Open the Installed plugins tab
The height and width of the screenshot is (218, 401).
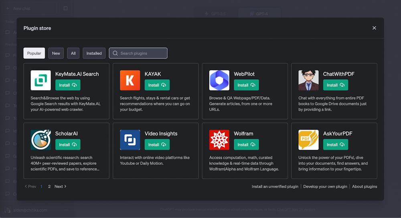coord(94,53)
